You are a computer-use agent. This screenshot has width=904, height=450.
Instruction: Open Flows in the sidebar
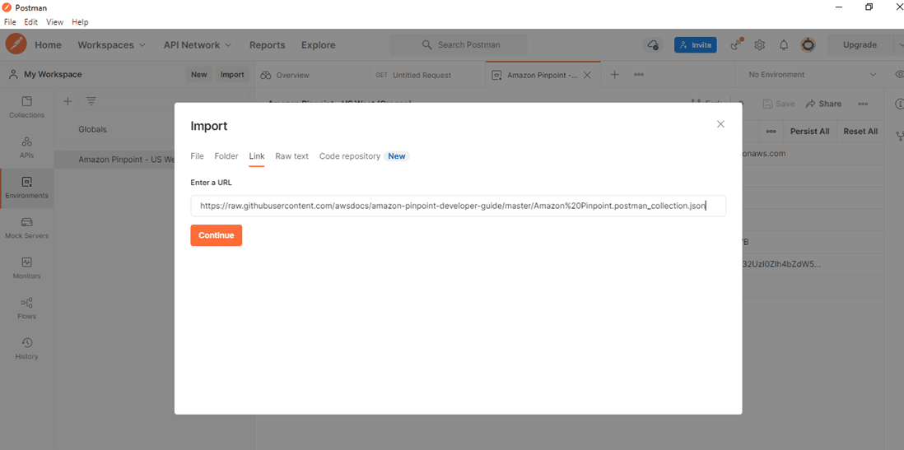coord(26,309)
